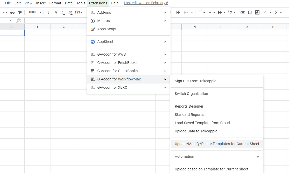Screen dimensions: 289x173
Task: Expand G-Accon for XERO submenu
Action: click(129, 87)
